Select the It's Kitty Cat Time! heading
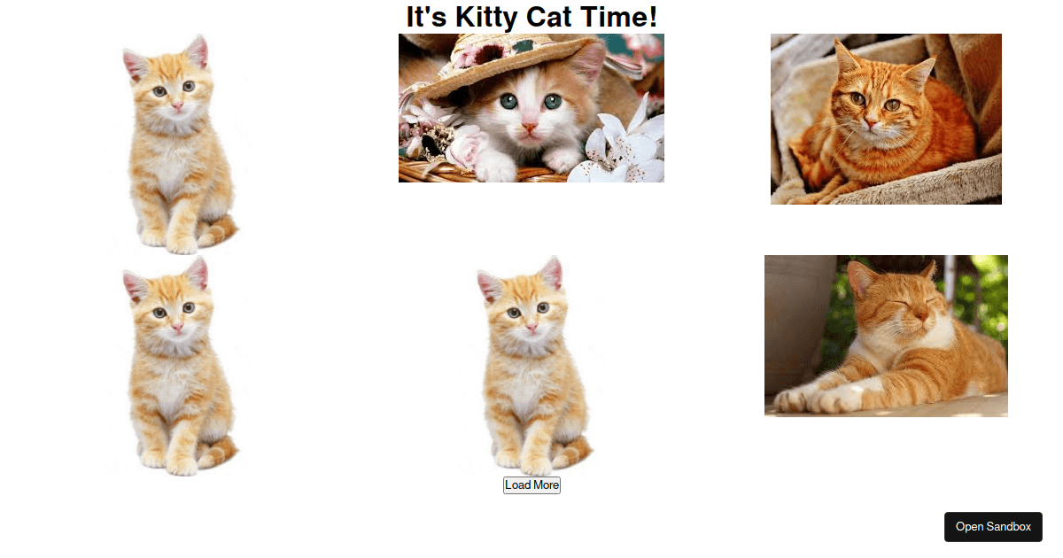1063x558 pixels. pos(531,16)
